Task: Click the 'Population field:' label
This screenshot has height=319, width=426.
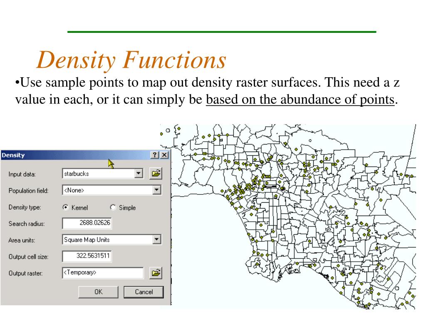Action: (29, 191)
